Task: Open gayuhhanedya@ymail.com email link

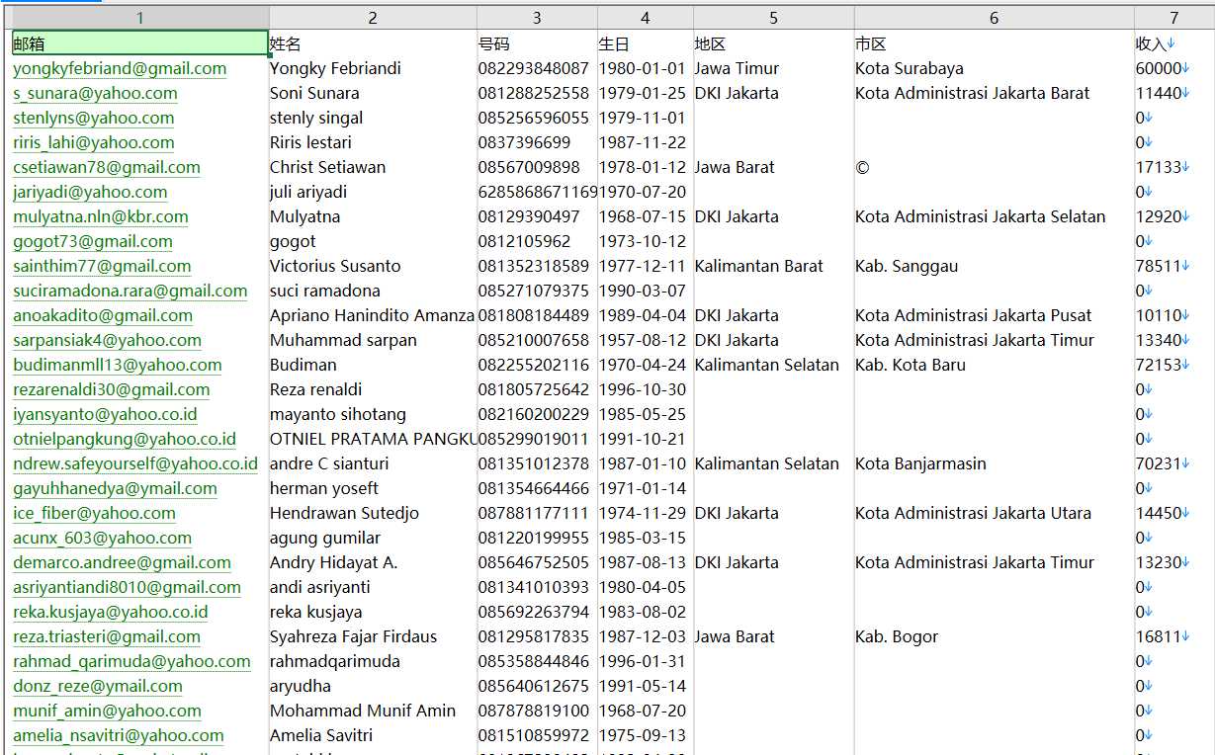Action: pyautogui.click(x=115, y=488)
